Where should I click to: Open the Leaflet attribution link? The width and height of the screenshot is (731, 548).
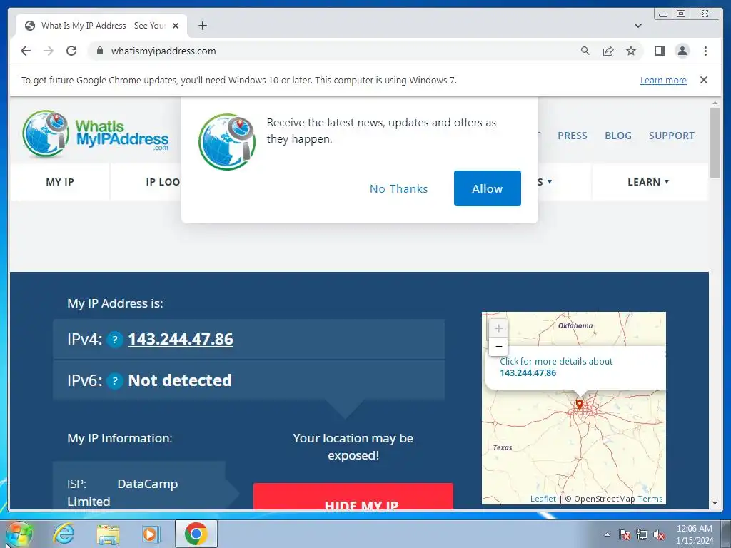coord(543,499)
